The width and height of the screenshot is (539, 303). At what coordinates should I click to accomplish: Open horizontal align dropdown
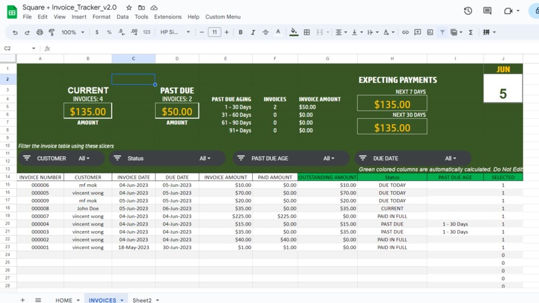340,32
